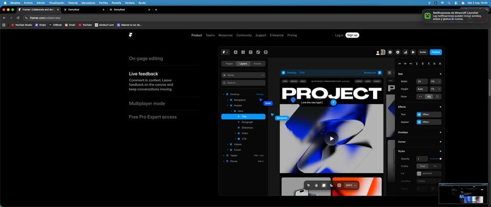491x207 pixels.
Task: Add a Style with the plus icon
Action: pyautogui.click(x=441, y=151)
